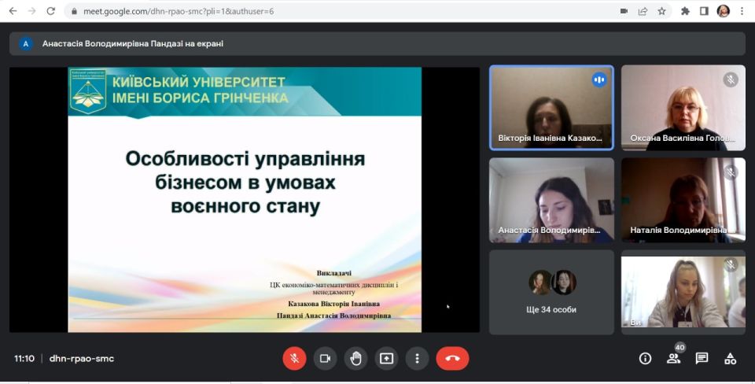Leave the call with red hang-up button
755x384 pixels.
(x=453, y=359)
